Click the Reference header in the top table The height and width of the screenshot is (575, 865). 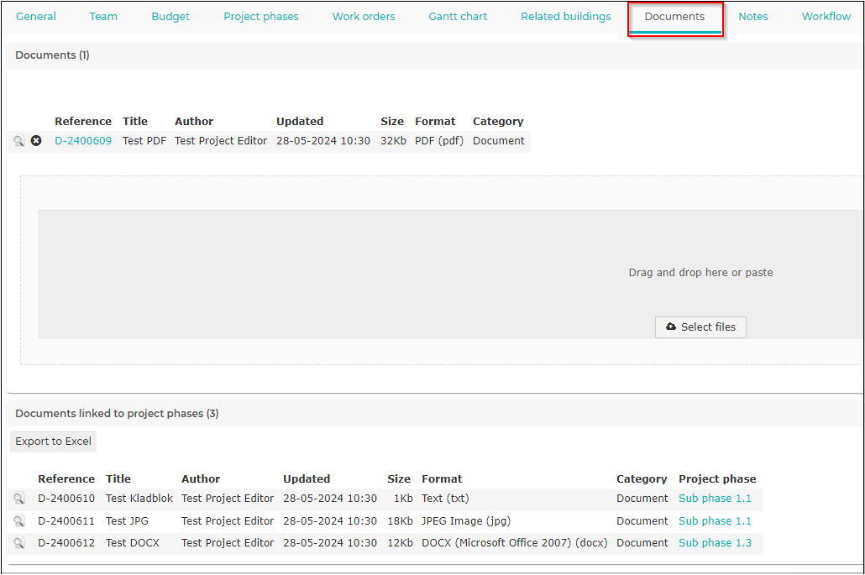pos(83,121)
